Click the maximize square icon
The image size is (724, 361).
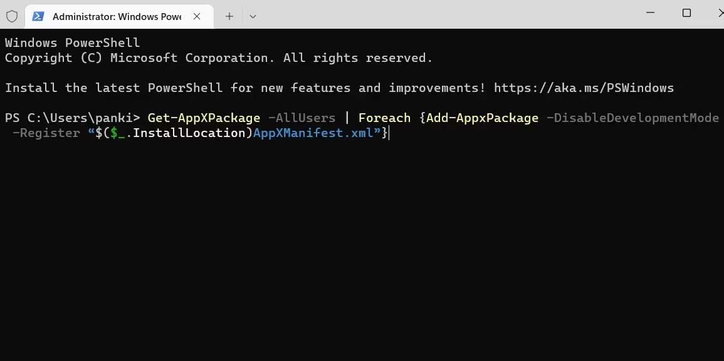(x=686, y=13)
